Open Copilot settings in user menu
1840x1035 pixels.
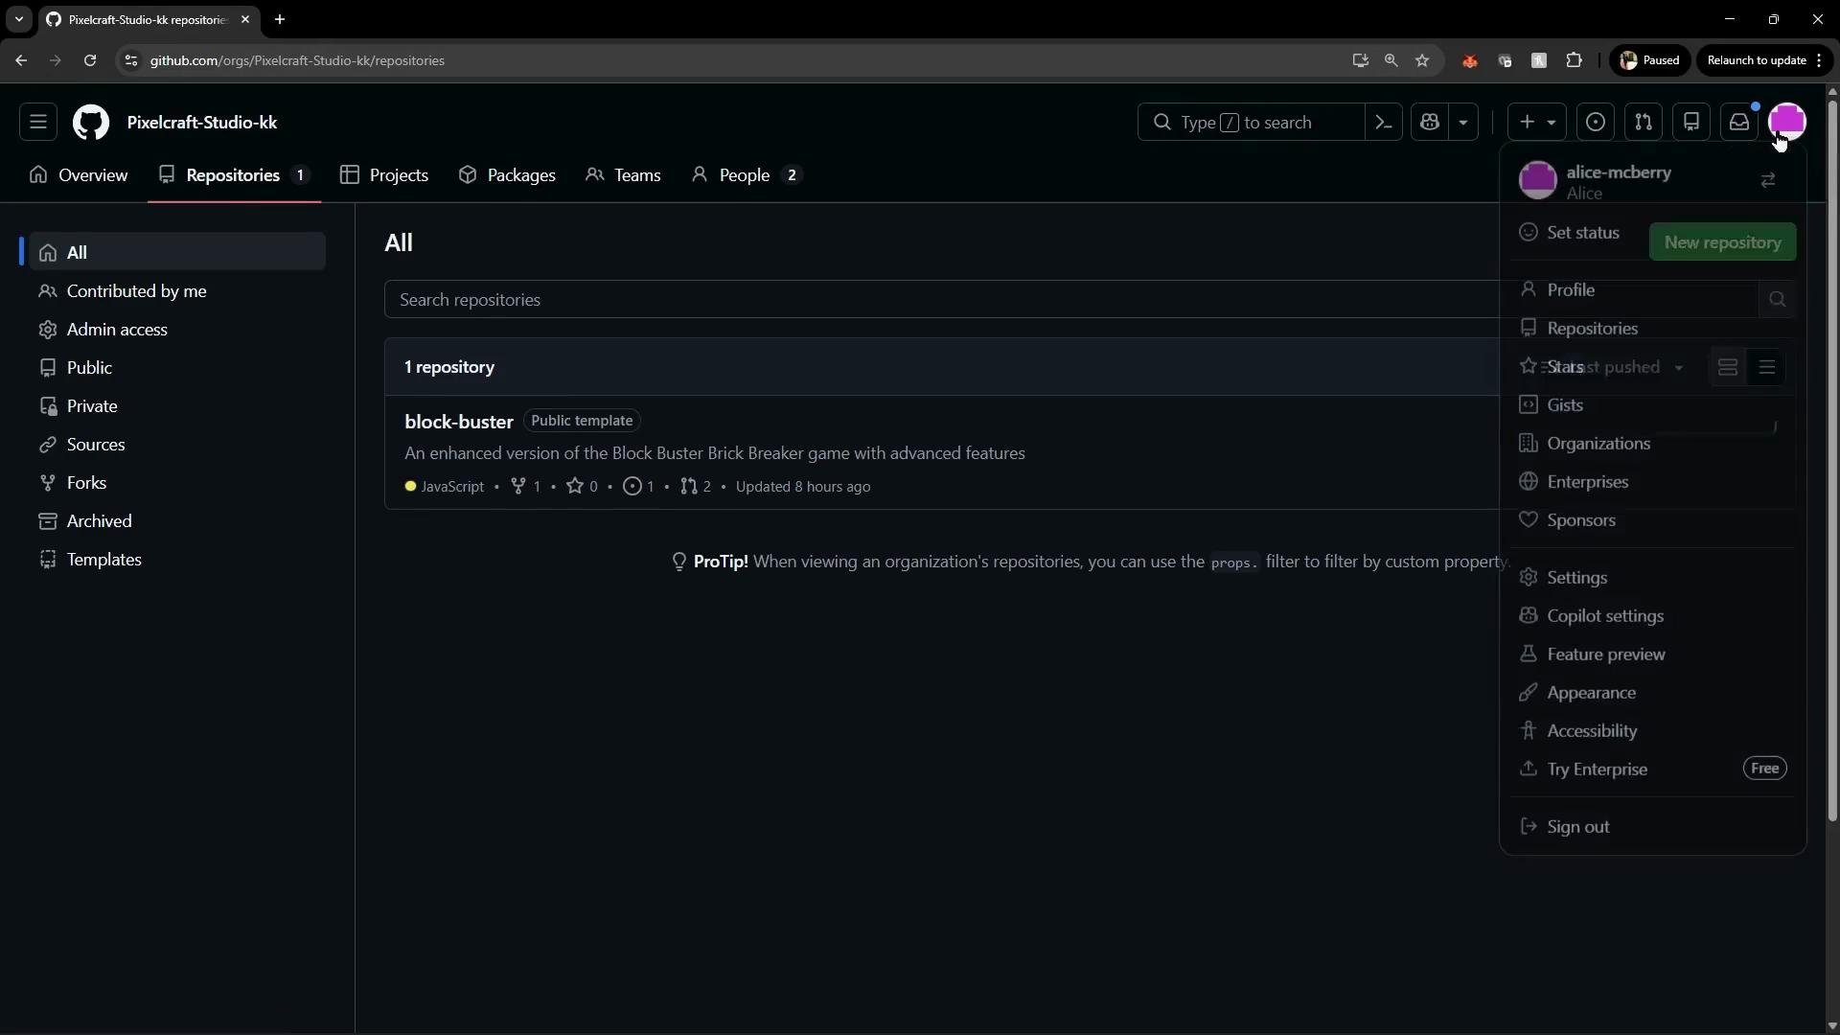coord(1653,615)
